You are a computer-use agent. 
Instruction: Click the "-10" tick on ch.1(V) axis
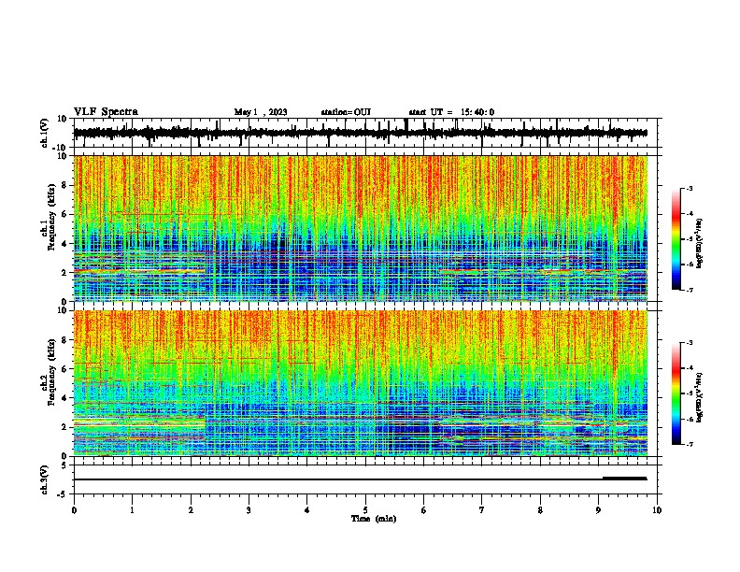pos(60,148)
